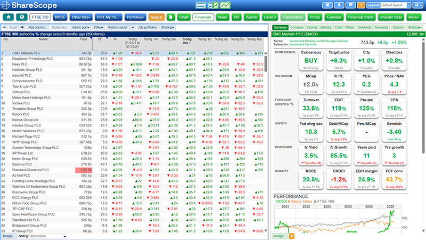The height and width of the screenshot is (240, 426).
Task: Click the Restrict sector button
Action: pyautogui.click(x=118, y=28)
